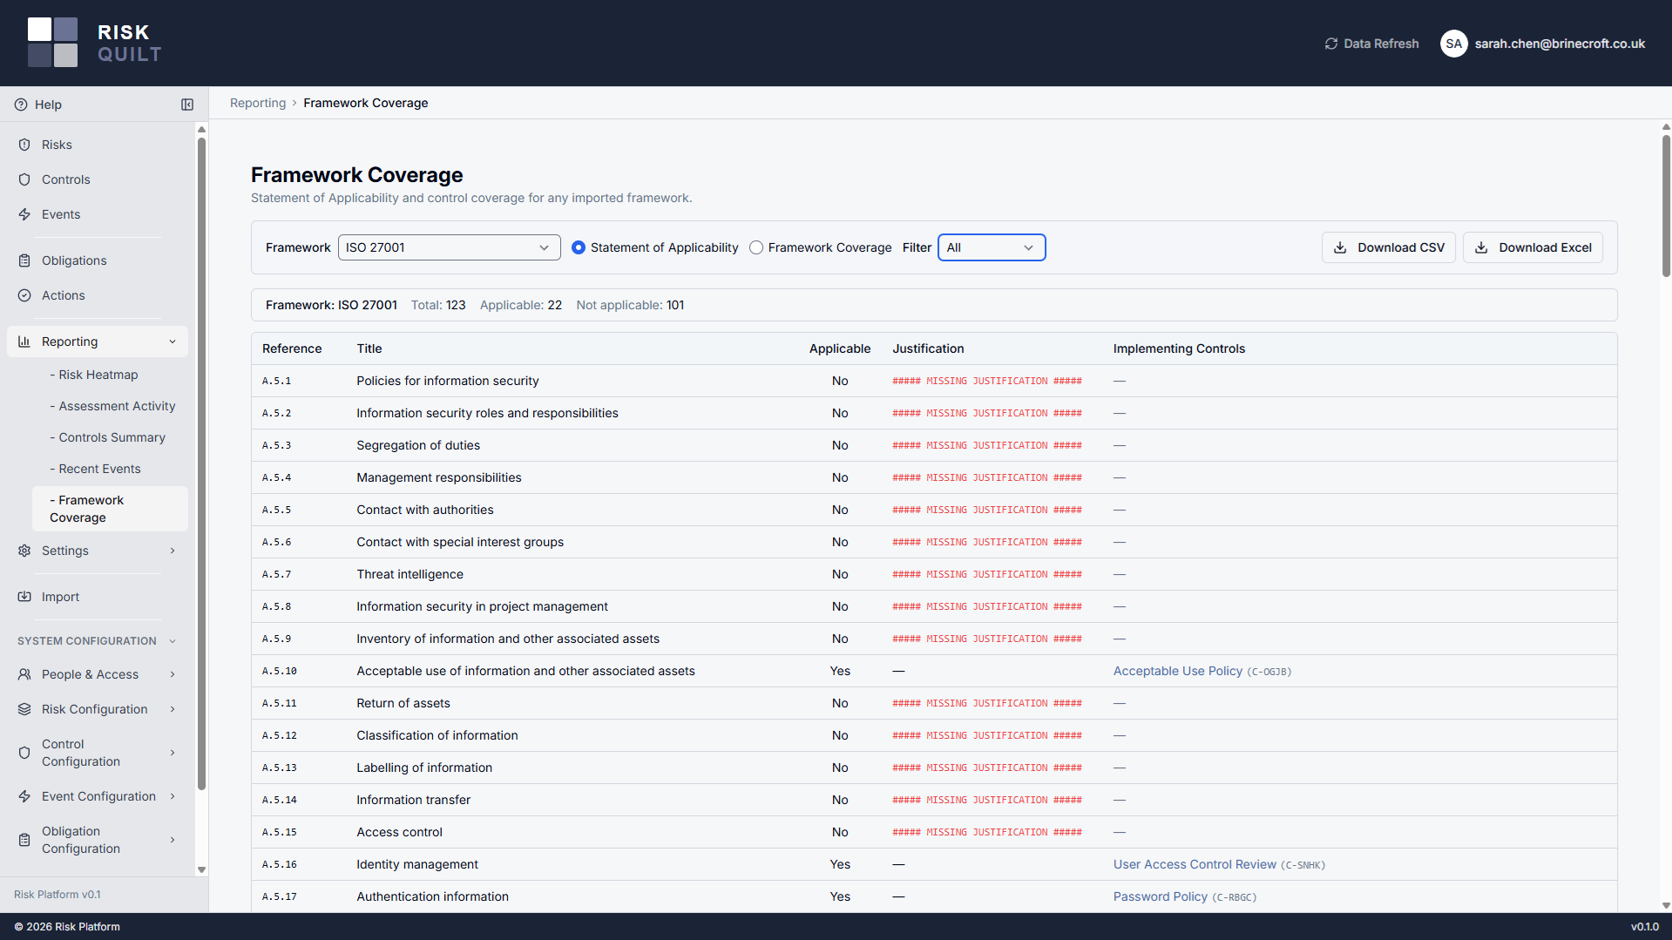Click the Justification column header
Screen dimensions: 1672x940
pyautogui.click(x=928, y=348)
